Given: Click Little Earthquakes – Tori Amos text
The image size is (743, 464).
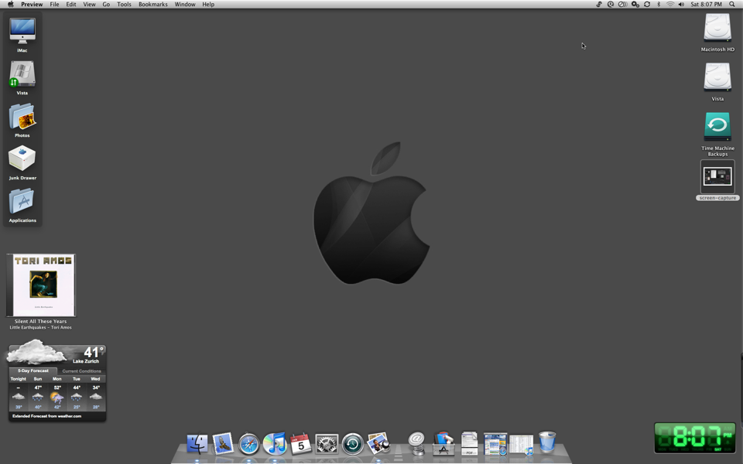Looking at the screenshot, I should (x=41, y=327).
